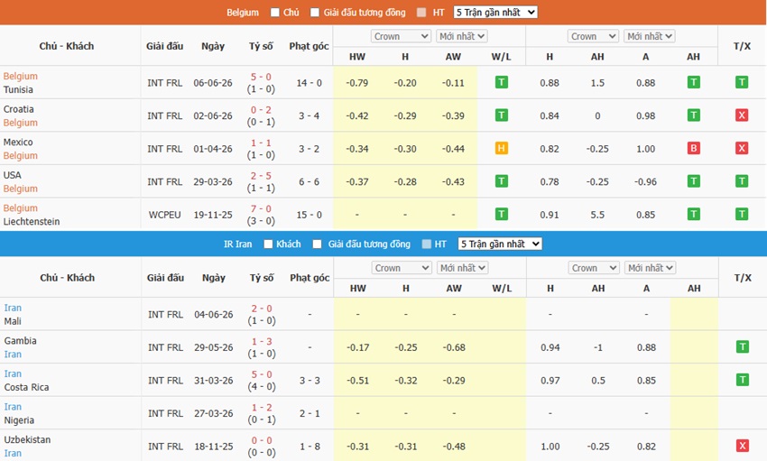Tick IR Iran's Giải đấu tương đồng checkbox

[318, 244]
